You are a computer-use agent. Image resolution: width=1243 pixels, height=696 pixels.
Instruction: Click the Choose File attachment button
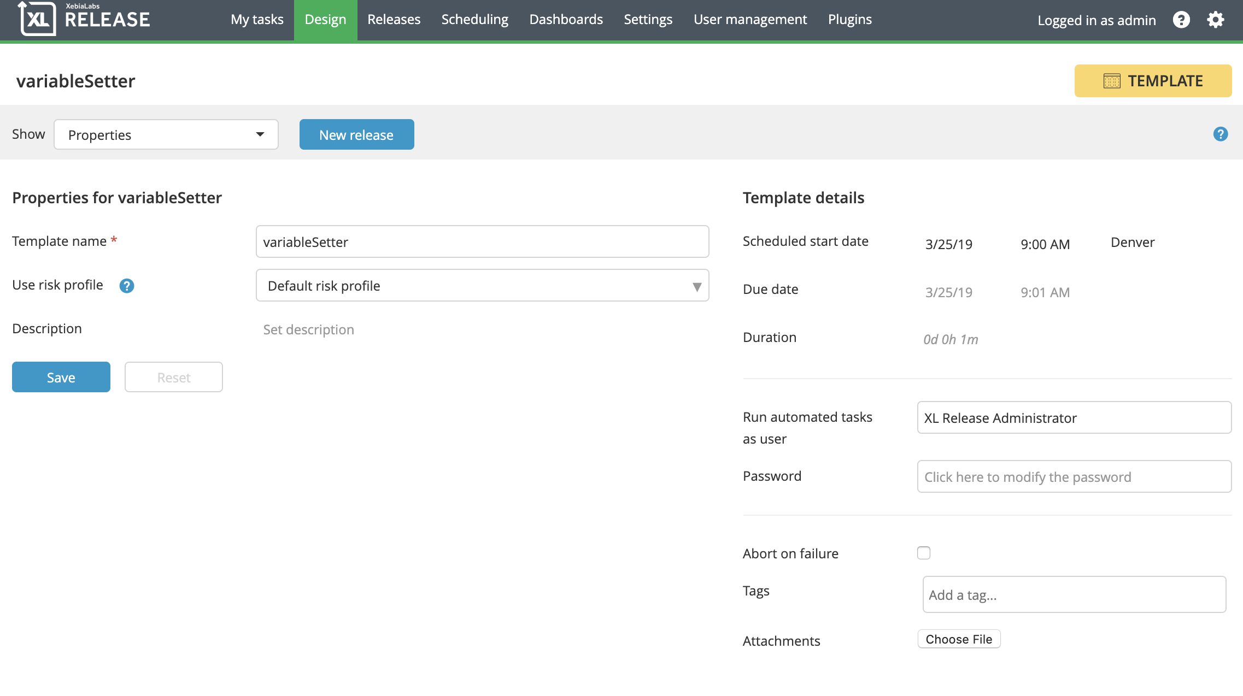[958, 639]
